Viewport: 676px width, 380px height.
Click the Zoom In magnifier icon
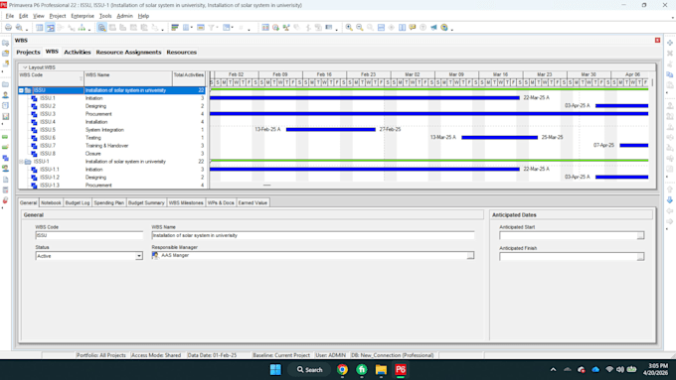tap(349, 28)
